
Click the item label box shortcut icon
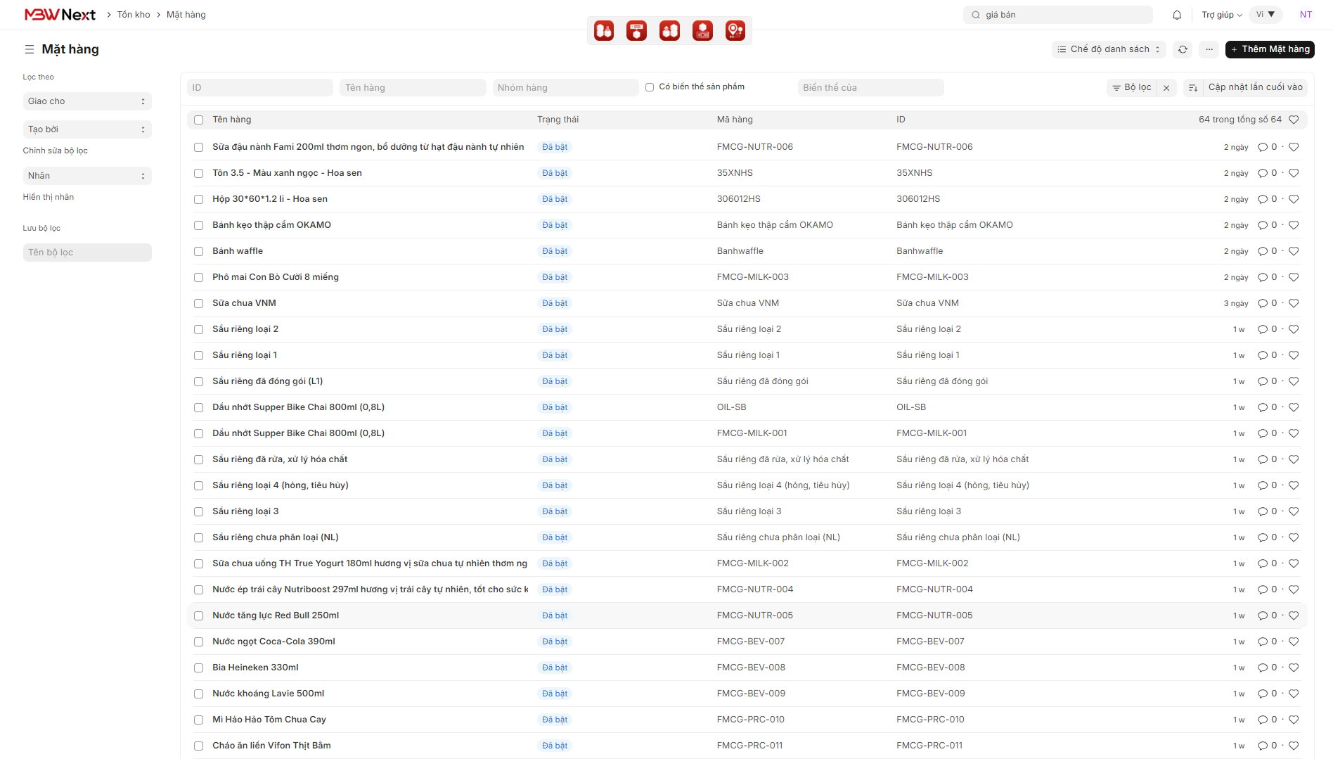click(x=636, y=31)
